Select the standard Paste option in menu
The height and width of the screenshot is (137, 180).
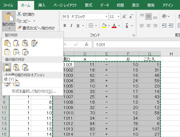7,43
